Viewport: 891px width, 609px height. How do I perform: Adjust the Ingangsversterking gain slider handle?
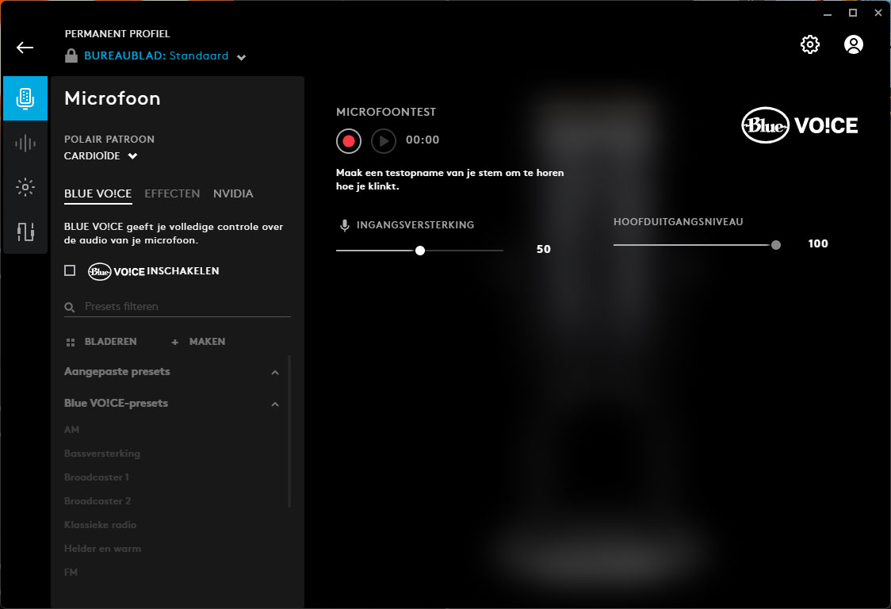point(420,251)
